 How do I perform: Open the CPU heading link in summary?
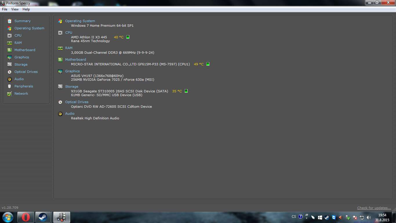coord(69,33)
